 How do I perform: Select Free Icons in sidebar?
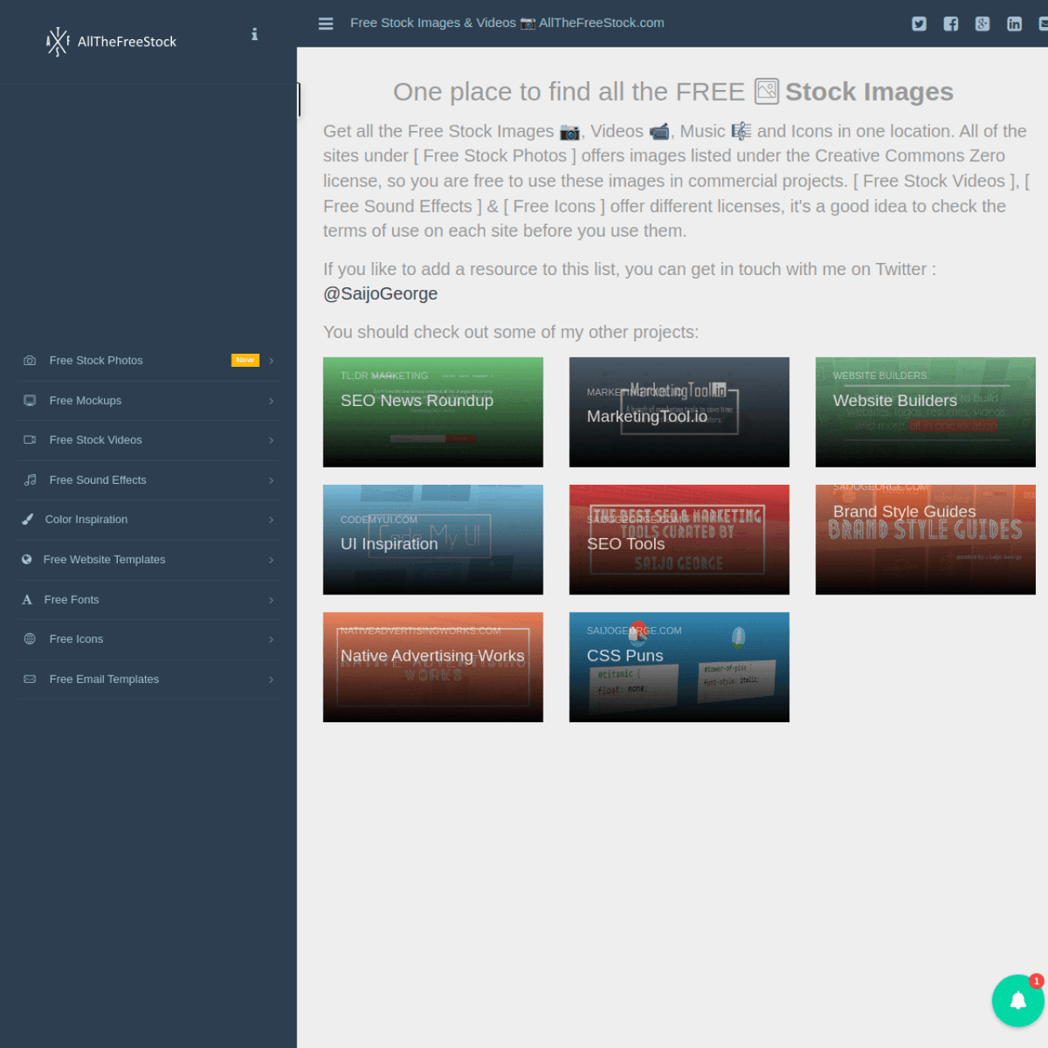pyautogui.click(x=148, y=639)
